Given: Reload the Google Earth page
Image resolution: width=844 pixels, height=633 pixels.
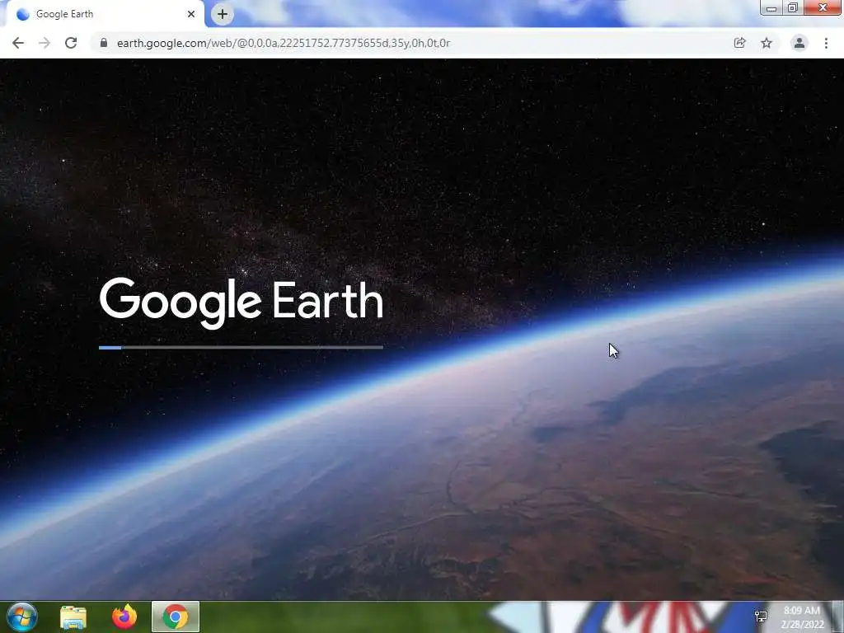Looking at the screenshot, I should (x=71, y=43).
